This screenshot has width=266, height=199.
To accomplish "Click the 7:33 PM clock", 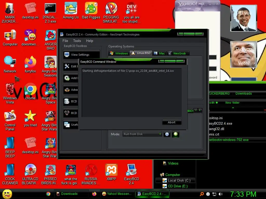I will [243, 194].
